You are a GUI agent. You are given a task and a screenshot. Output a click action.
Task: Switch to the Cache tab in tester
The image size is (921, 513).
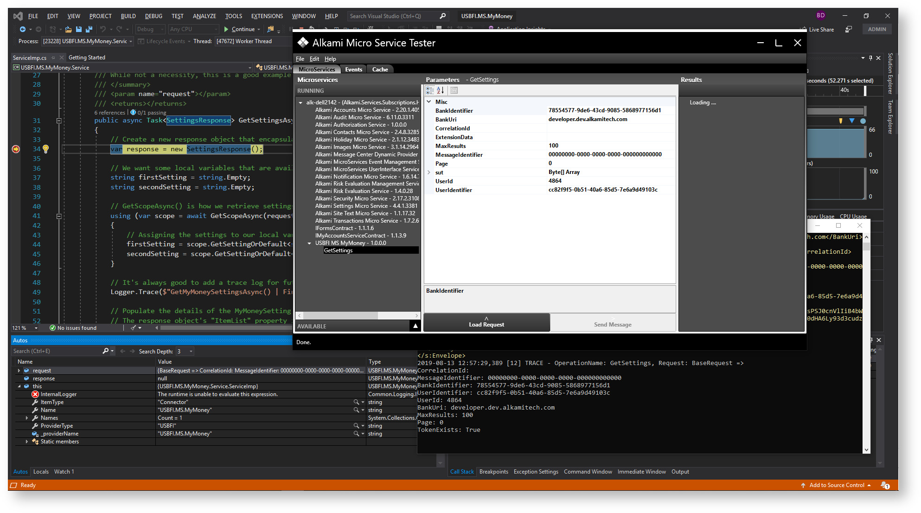pos(380,70)
